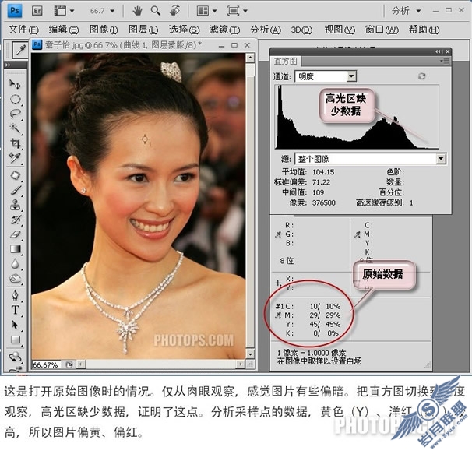The height and width of the screenshot is (454, 472).
Task: Select the Eraser tool
Action: [x=15, y=234]
